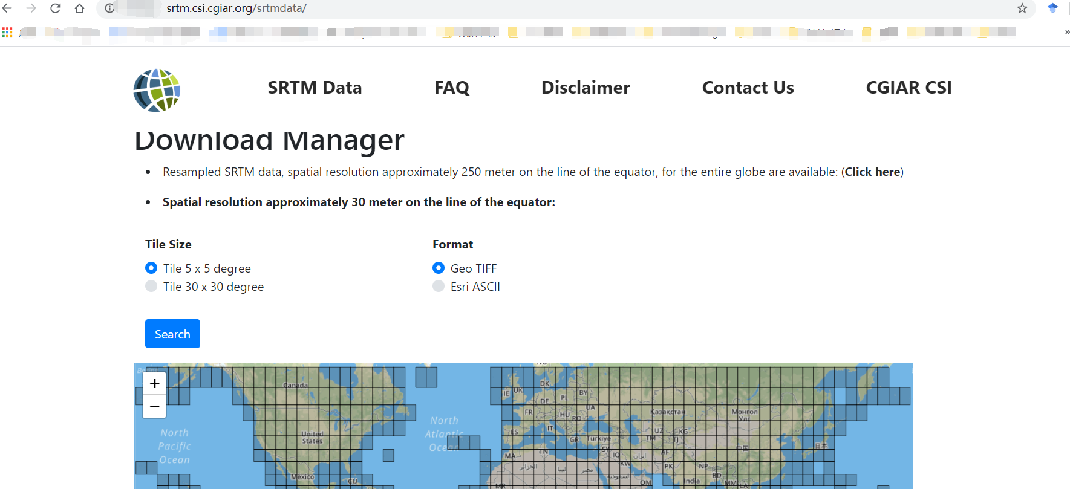Go to Contact Us
The height and width of the screenshot is (489, 1070).
click(x=748, y=88)
